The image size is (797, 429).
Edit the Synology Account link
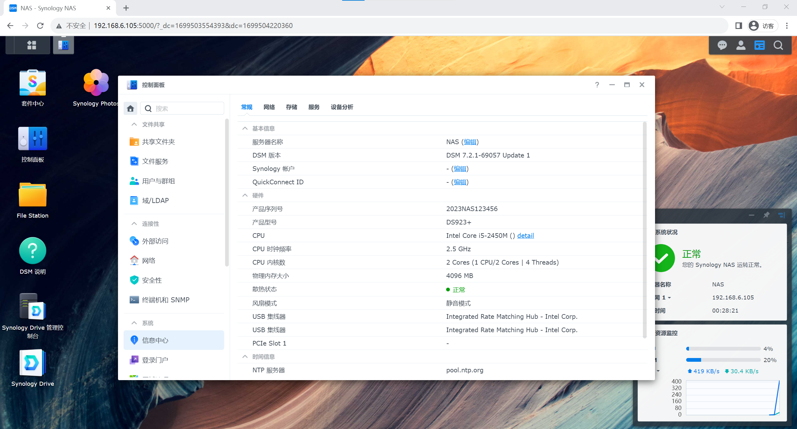pyautogui.click(x=460, y=169)
